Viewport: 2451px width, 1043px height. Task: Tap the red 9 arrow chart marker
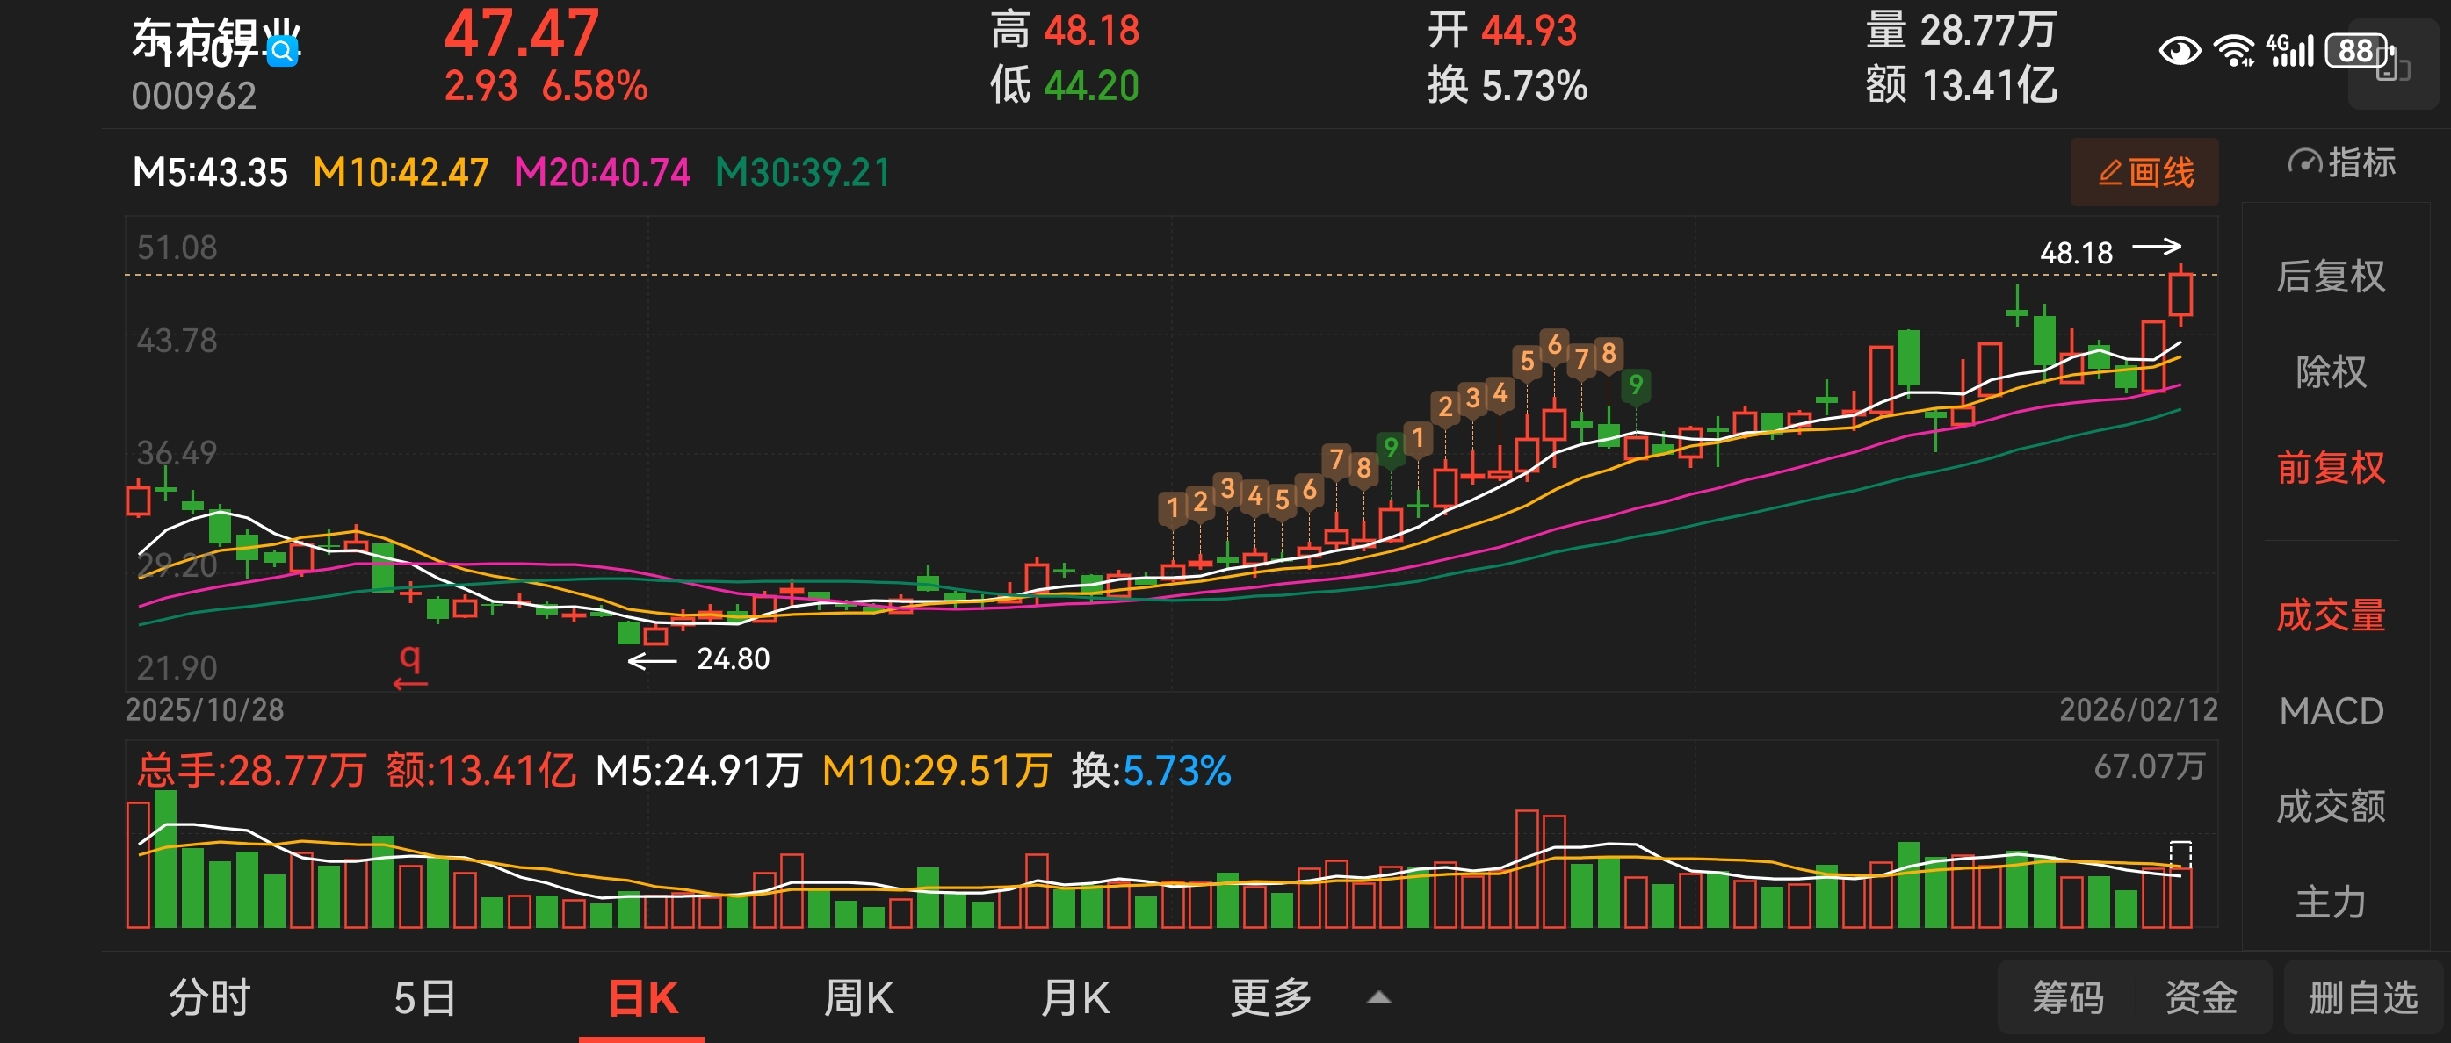410,665
